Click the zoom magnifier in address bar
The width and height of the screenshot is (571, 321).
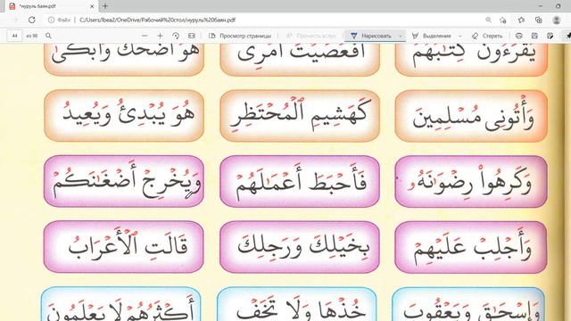pyautogui.click(x=488, y=20)
